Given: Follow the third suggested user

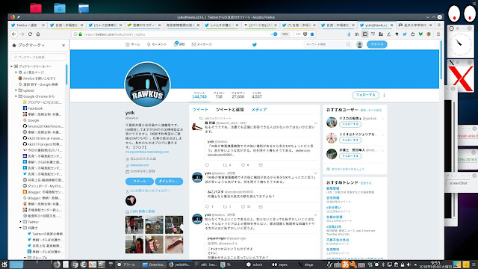Looking at the screenshot, I should (x=350, y=156).
